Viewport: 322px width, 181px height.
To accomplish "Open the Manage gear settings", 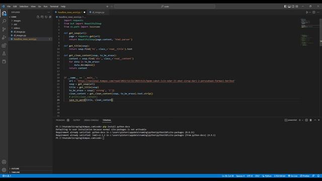I will pyautogui.click(x=4, y=170).
